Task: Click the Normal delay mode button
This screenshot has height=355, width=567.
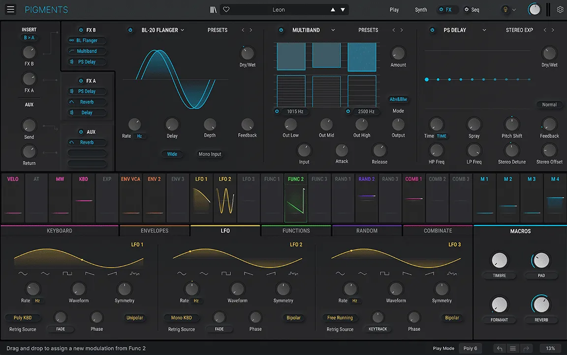Action: 549,105
